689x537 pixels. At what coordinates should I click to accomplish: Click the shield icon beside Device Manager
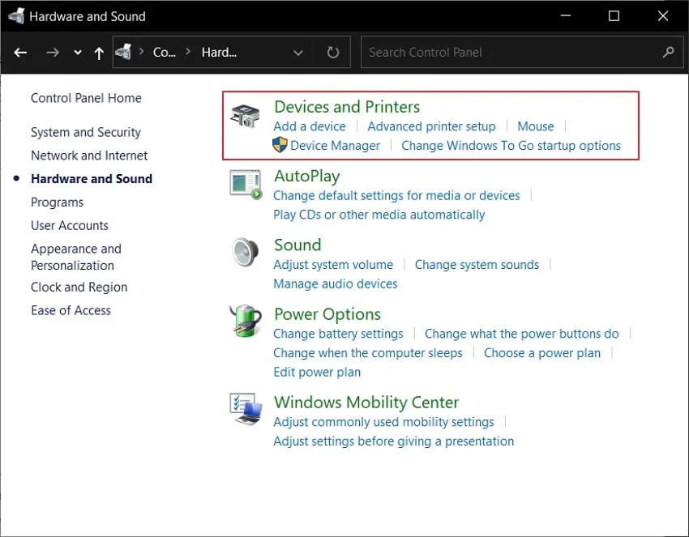click(280, 145)
